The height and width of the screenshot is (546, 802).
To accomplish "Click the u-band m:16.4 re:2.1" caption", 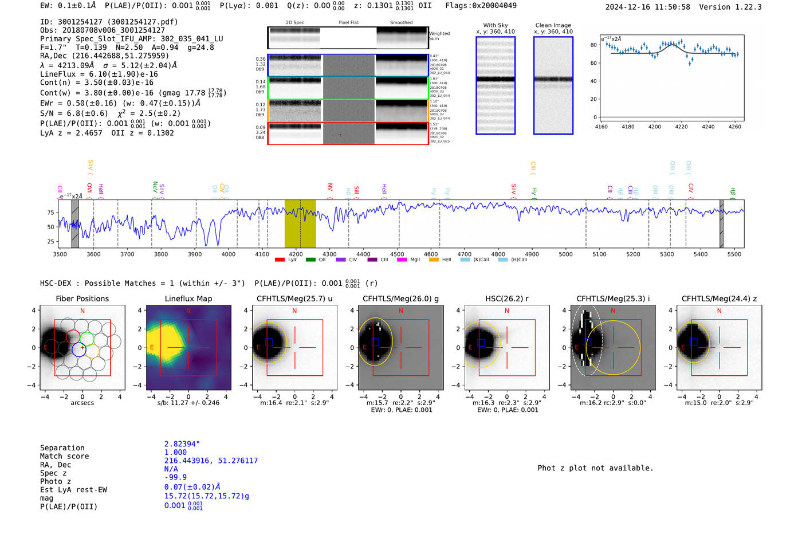I will point(294,403).
